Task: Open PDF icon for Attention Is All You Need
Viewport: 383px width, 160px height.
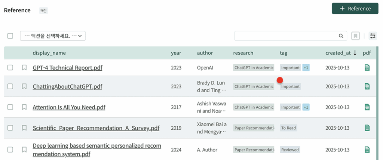Action: click(367, 107)
